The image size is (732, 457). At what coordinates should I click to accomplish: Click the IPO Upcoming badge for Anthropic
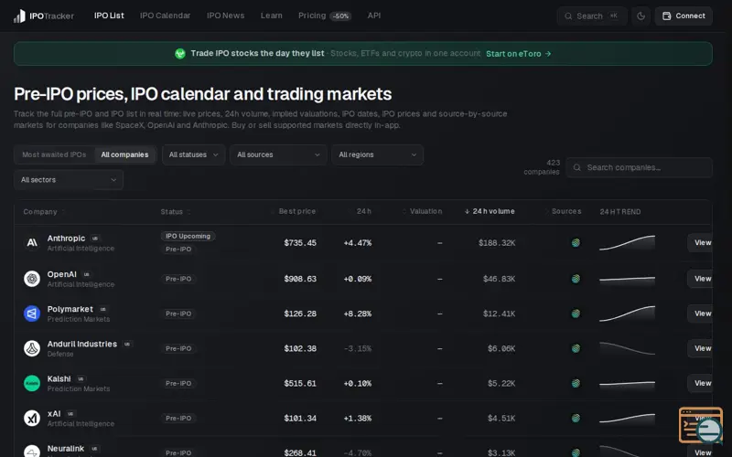click(188, 236)
